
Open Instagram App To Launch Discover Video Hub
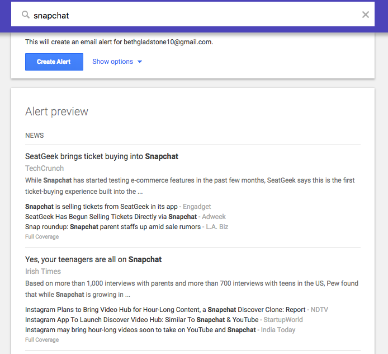click(142, 320)
